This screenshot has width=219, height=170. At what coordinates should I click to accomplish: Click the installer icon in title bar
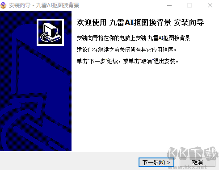point(3,6)
